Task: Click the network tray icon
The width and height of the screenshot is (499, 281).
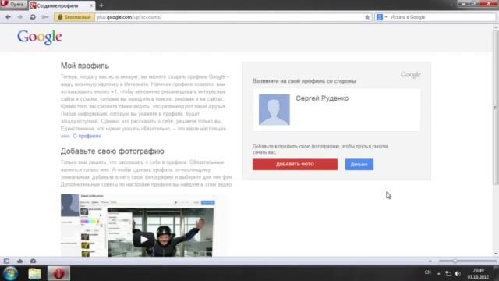Action: pos(448,273)
